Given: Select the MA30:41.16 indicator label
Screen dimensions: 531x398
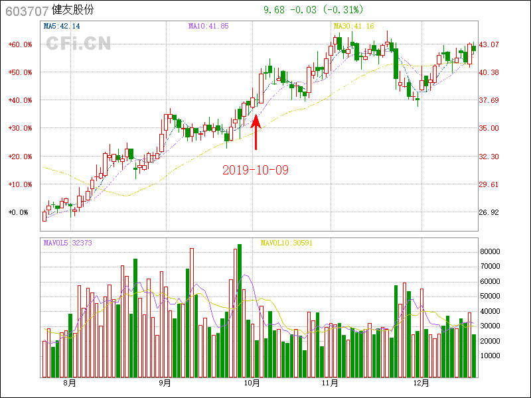Looking at the screenshot, I should point(354,26).
